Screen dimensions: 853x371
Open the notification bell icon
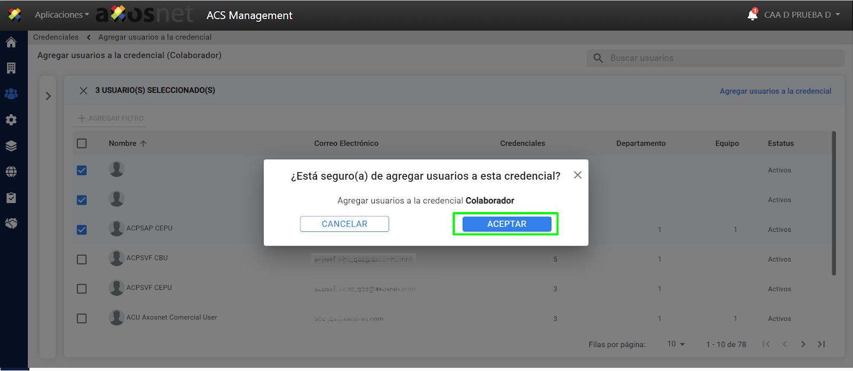point(752,15)
